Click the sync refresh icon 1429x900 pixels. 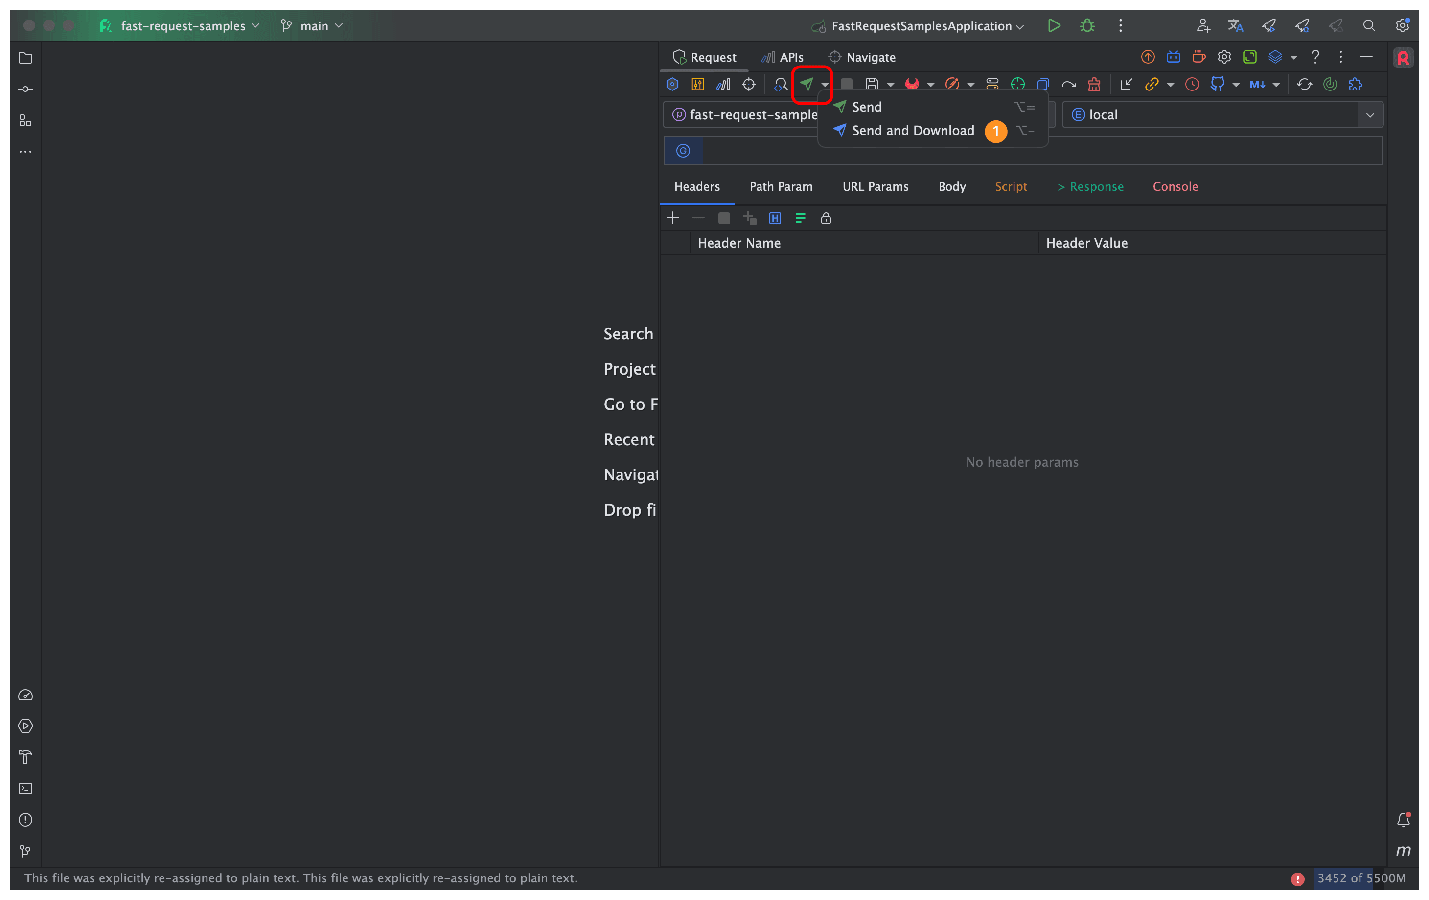point(1305,84)
